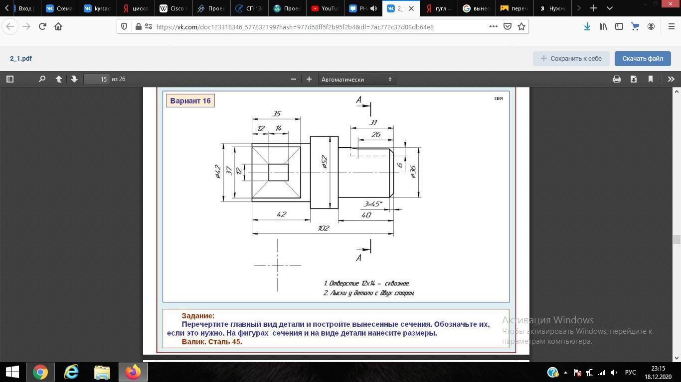Viewport: 681px width, 382px height.
Task: Switch to the 'Вход' tab
Action: tap(25, 8)
